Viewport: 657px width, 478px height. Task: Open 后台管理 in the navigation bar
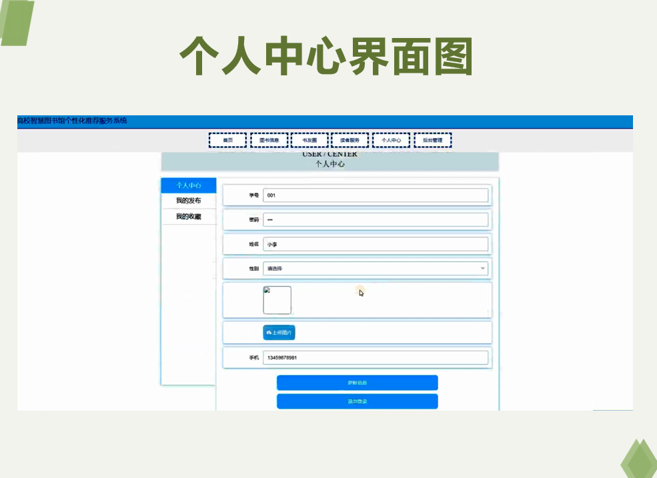(x=433, y=141)
